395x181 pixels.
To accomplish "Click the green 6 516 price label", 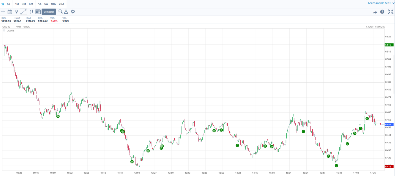I will tap(389, 45).
